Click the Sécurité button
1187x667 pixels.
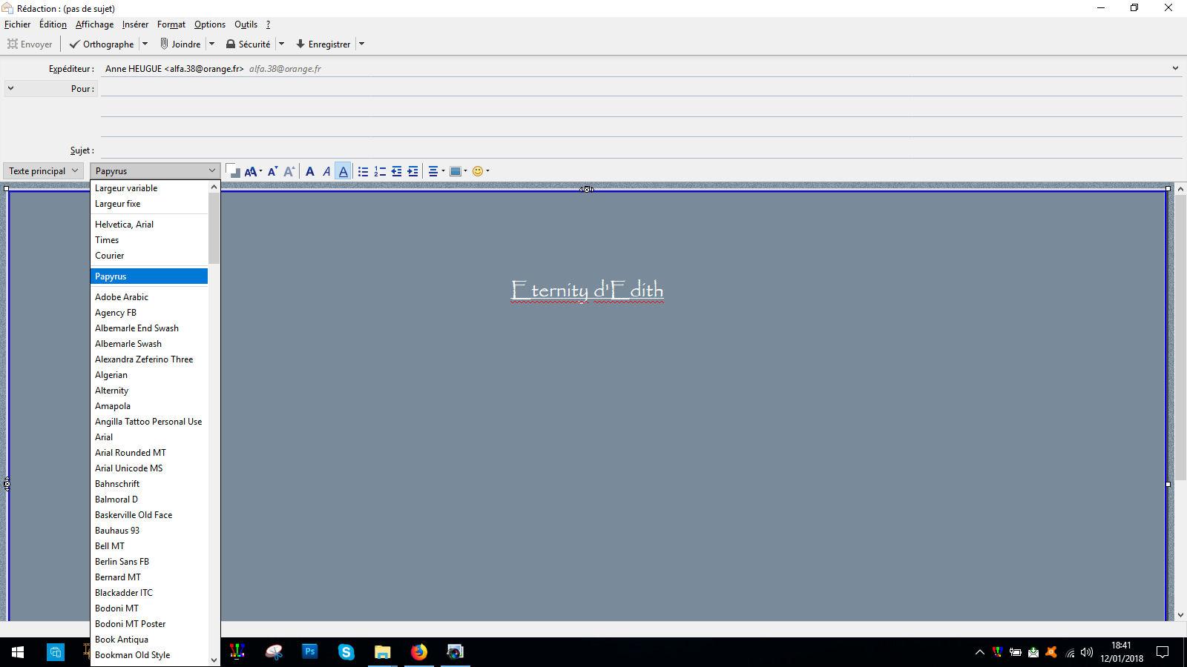click(x=248, y=44)
